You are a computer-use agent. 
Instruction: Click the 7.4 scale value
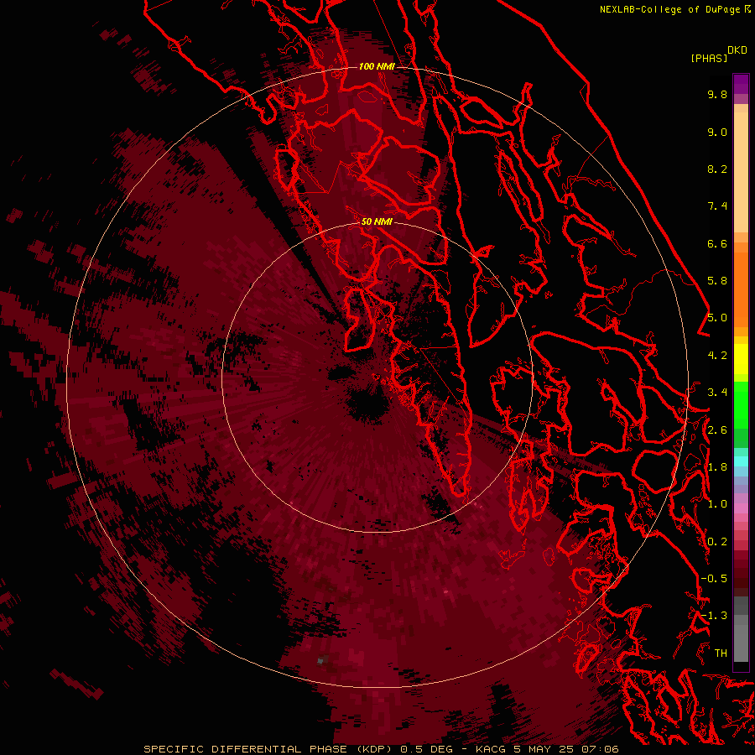point(717,206)
